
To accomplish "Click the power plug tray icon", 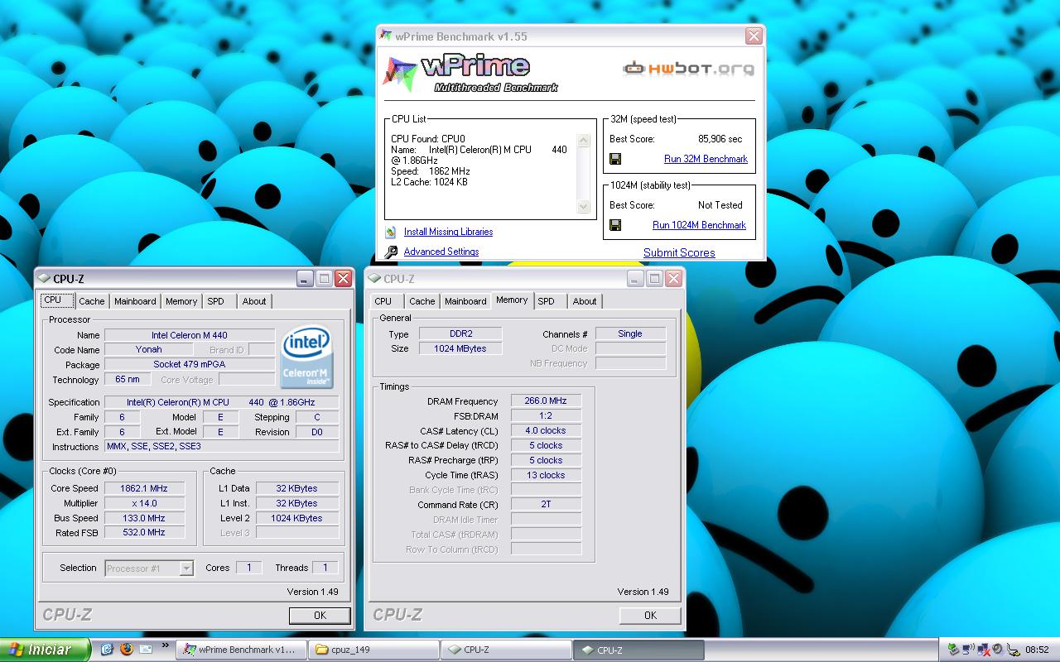I will (x=1012, y=650).
